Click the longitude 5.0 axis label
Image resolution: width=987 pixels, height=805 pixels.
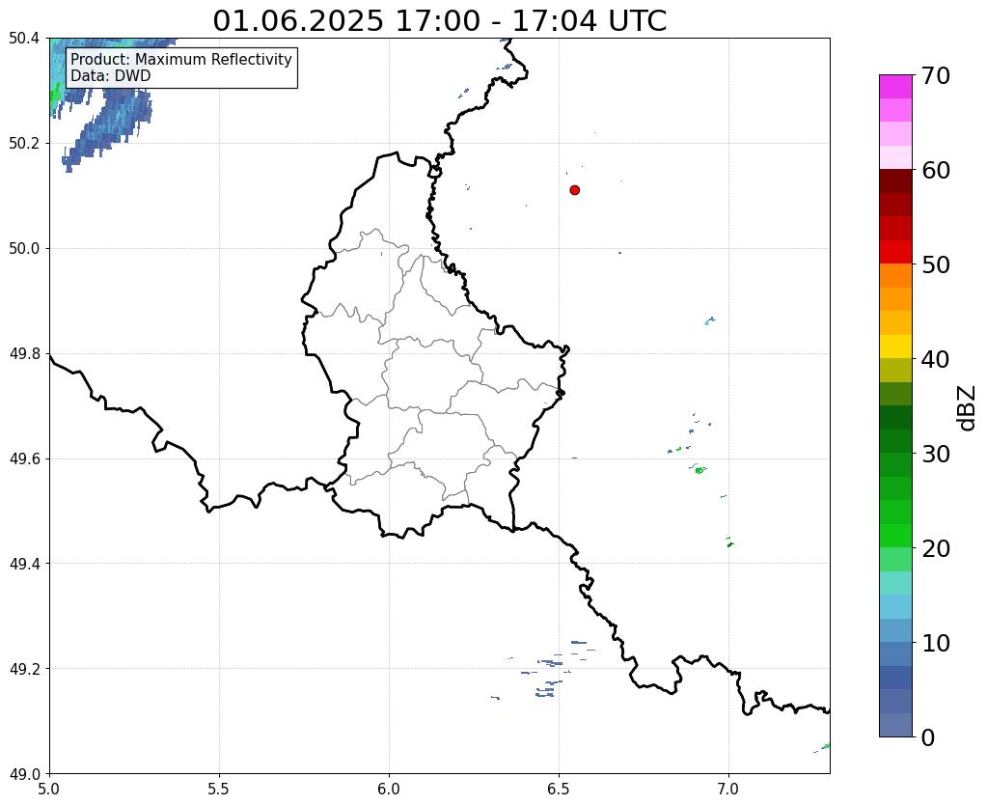point(49,790)
